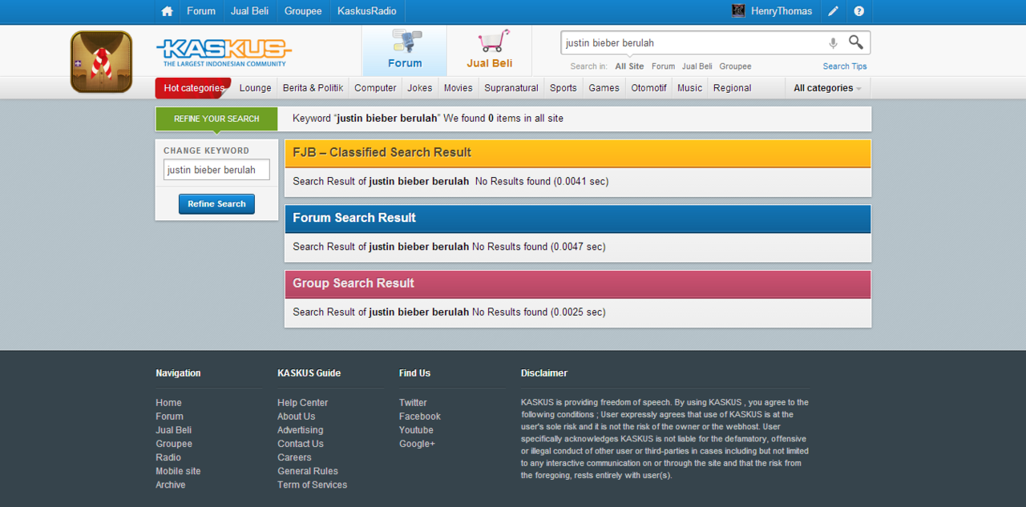Open the help question mark icon
This screenshot has height=507, width=1026.
(x=859, y=11)
